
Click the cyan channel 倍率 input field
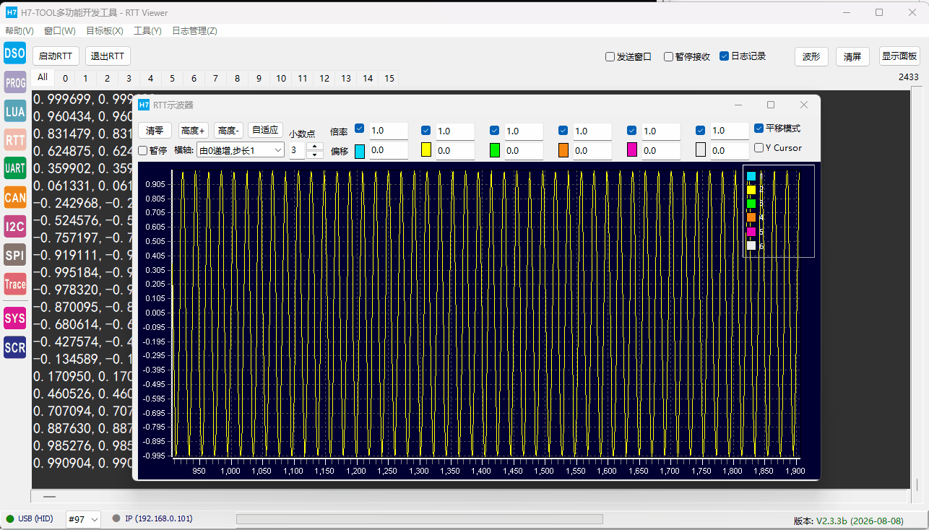(x=389, y=131)
